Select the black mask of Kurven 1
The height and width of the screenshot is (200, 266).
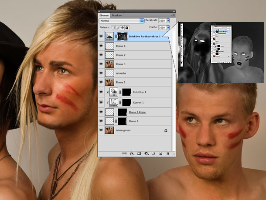pos(127,103)
